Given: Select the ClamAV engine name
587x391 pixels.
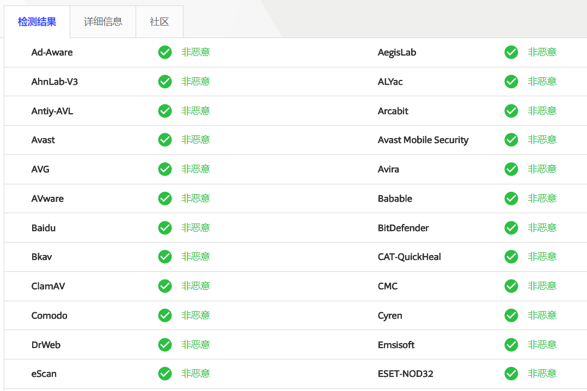Looking at the screenshot, I should pyautogui.click(x=48, y=286).
